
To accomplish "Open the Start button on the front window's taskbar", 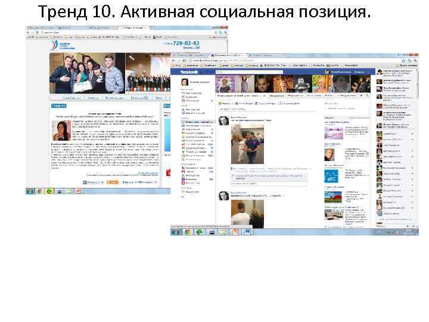I will [175, 232].
